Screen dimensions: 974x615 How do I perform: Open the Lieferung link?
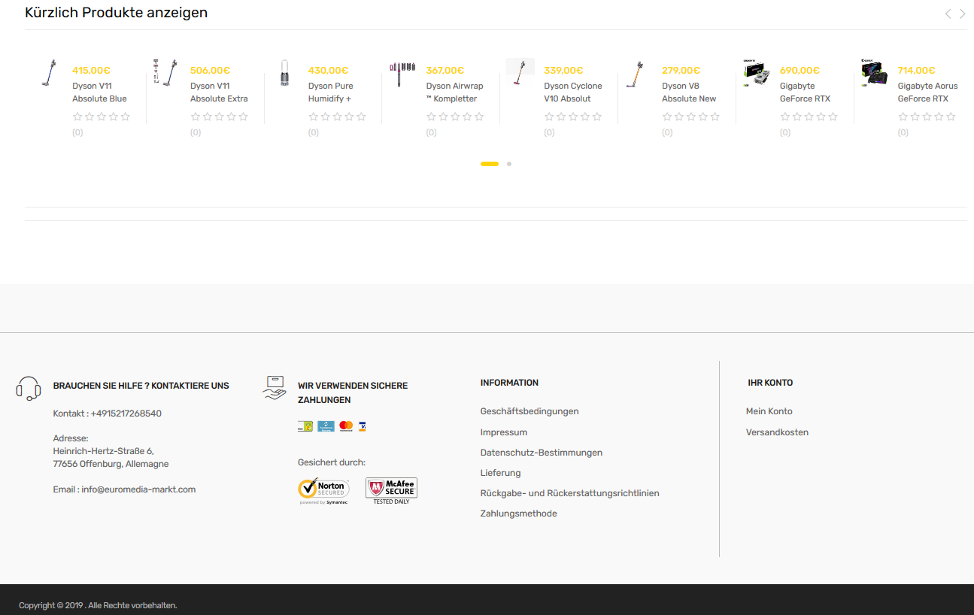[500, 473]
